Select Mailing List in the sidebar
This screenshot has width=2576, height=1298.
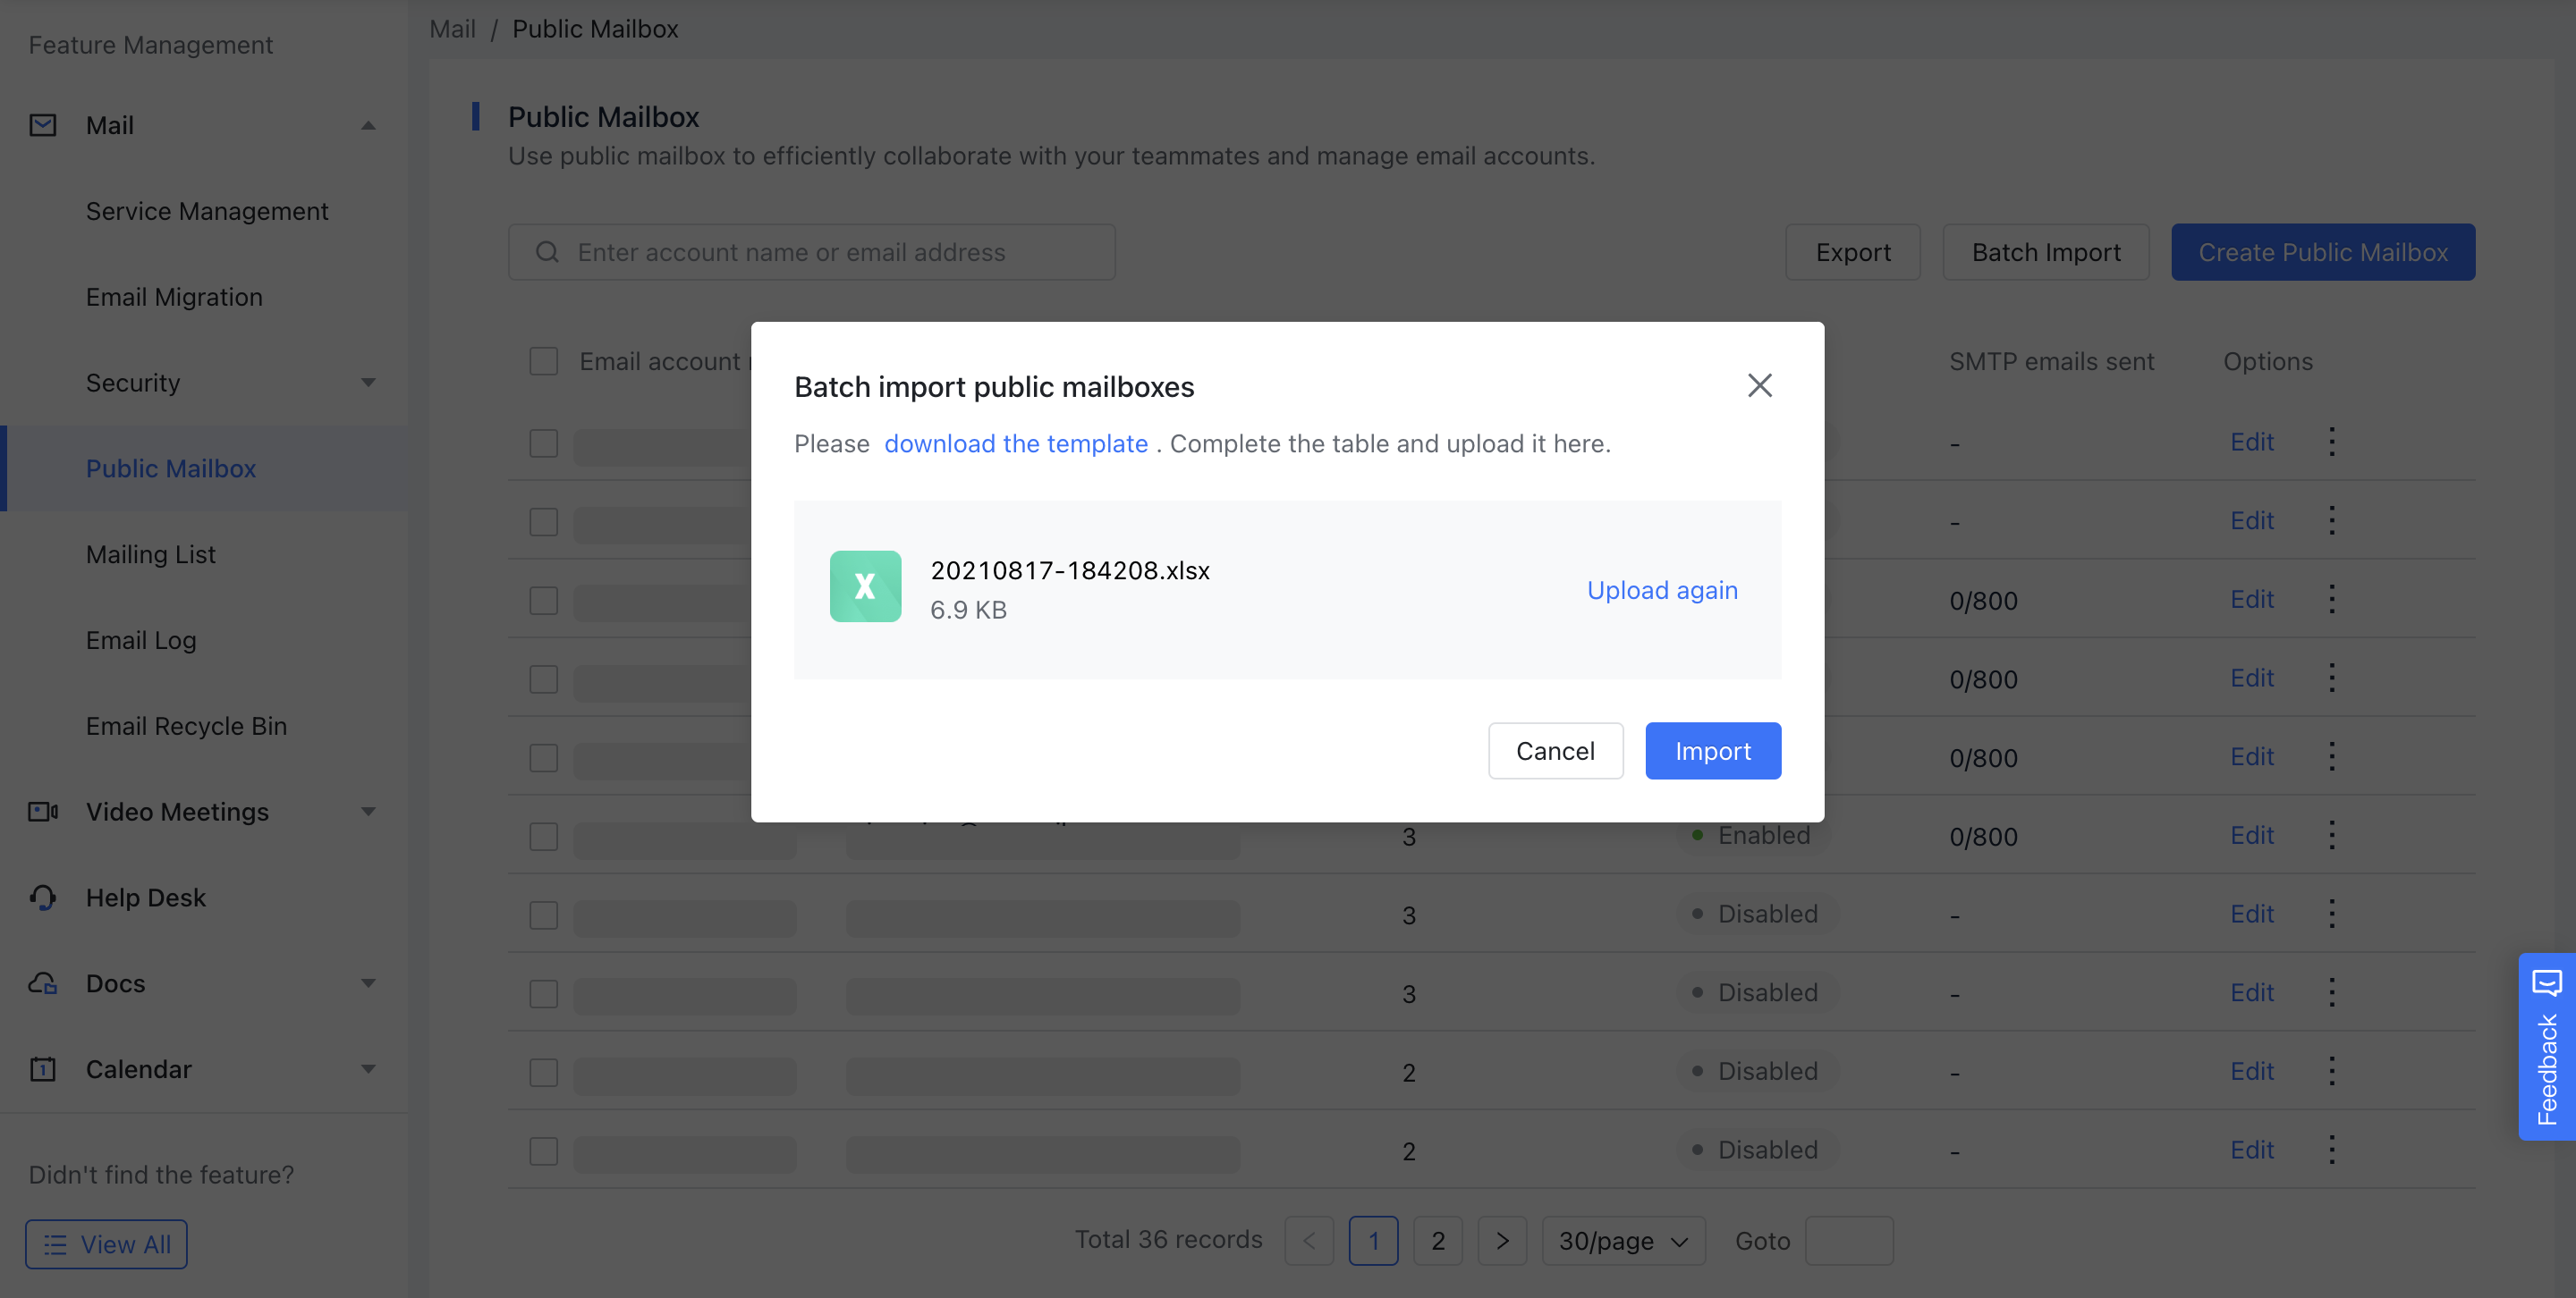[x=150, y=553]
